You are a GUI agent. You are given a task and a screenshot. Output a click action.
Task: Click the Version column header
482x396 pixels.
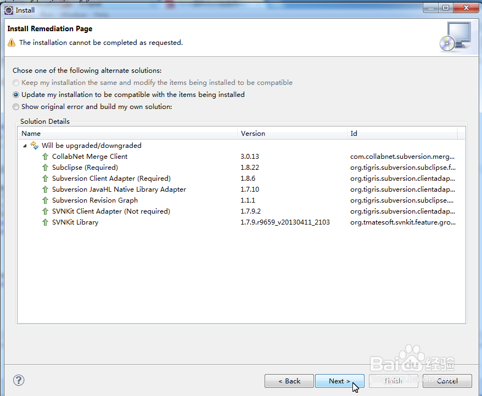coord(293,134)
